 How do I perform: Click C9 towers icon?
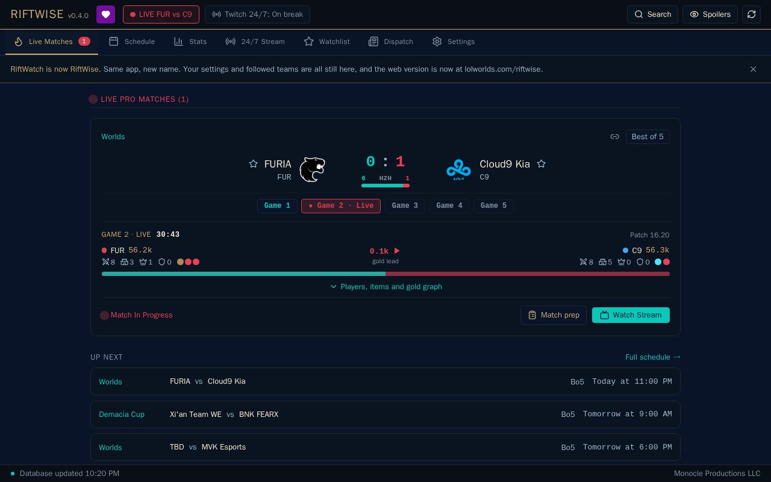602,262
